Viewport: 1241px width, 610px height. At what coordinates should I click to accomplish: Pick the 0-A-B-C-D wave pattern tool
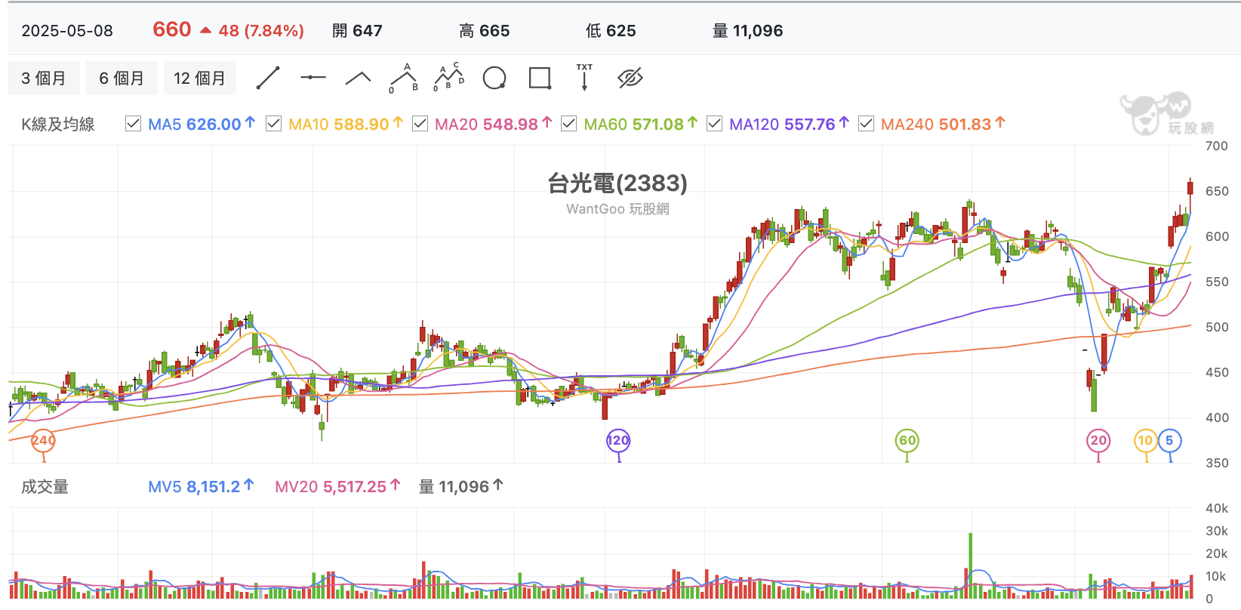coord(449,78)
